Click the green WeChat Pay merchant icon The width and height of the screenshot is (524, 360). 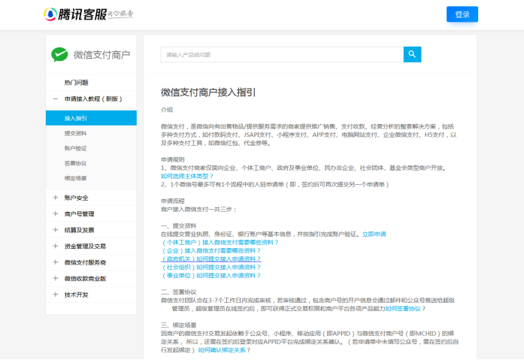(x=59, y=54)
